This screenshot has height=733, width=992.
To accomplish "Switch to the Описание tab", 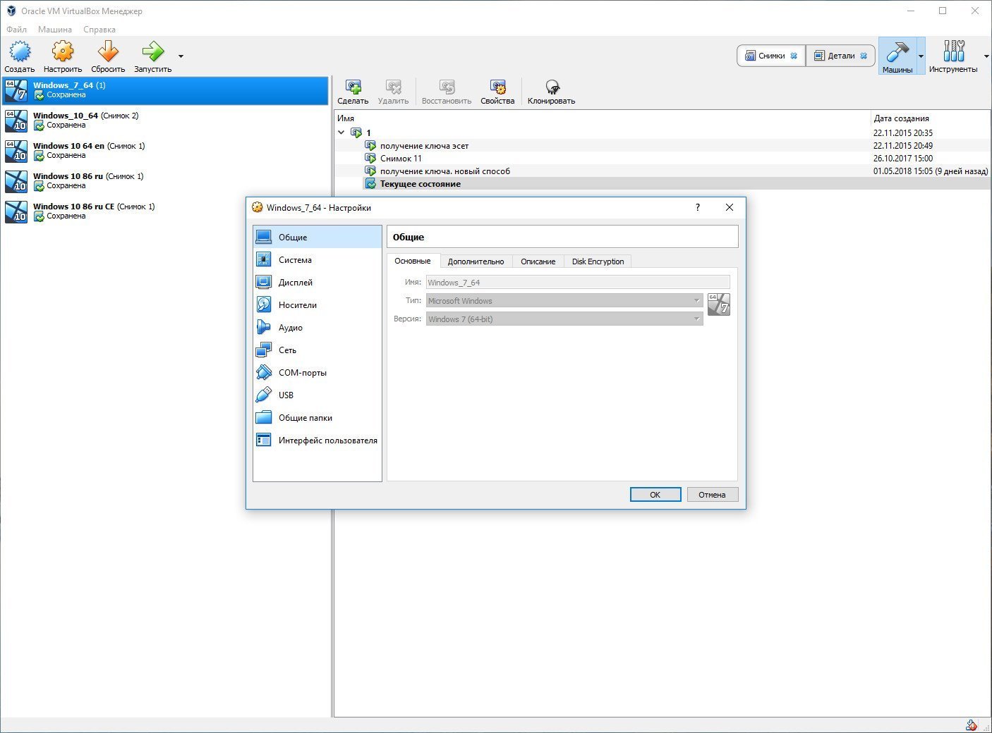I will pos(538,261).
